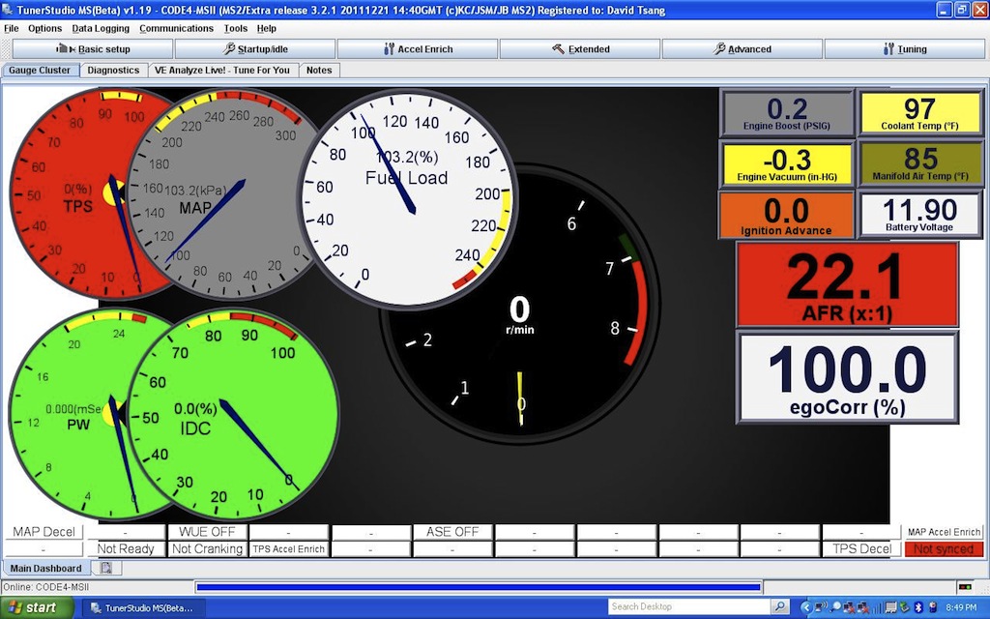Click the red AFR (x:1) readout
Image resolution: width=990 pixels, height=619 pixels.
847,285
